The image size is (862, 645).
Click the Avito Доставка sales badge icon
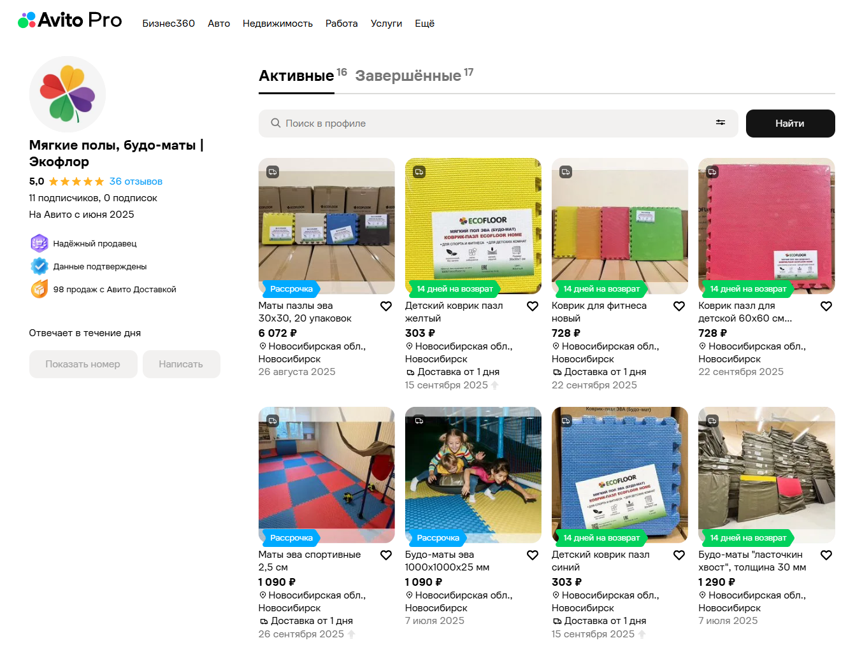(40, 289)
